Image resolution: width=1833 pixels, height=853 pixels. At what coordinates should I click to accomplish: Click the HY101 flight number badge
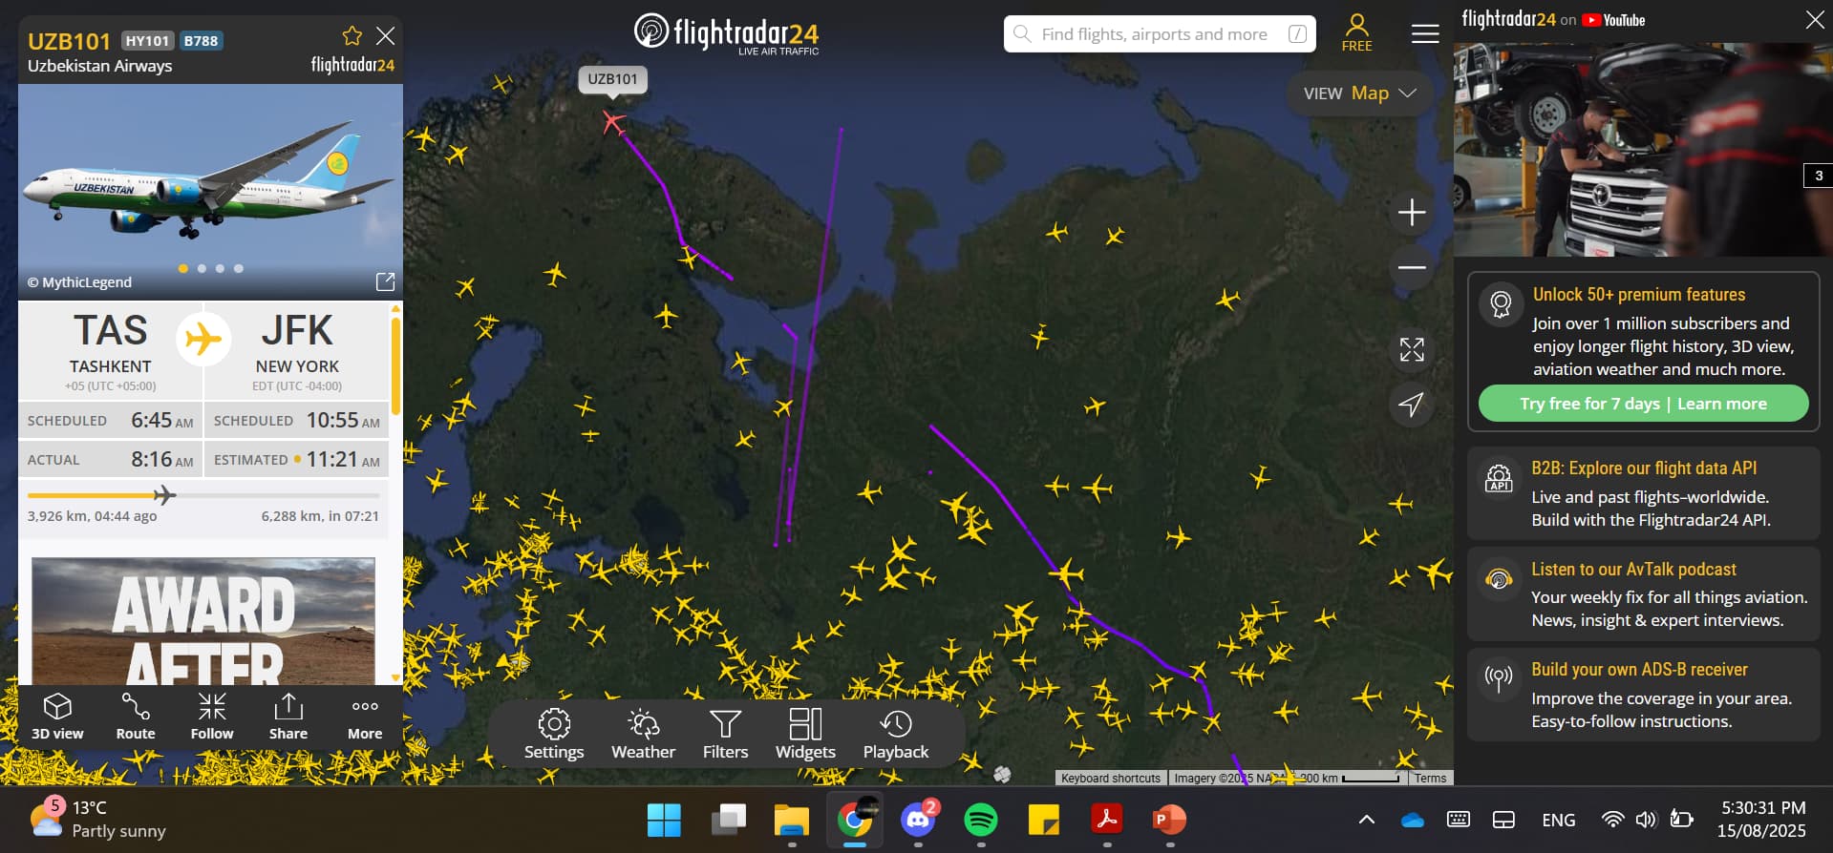(147, 41)
